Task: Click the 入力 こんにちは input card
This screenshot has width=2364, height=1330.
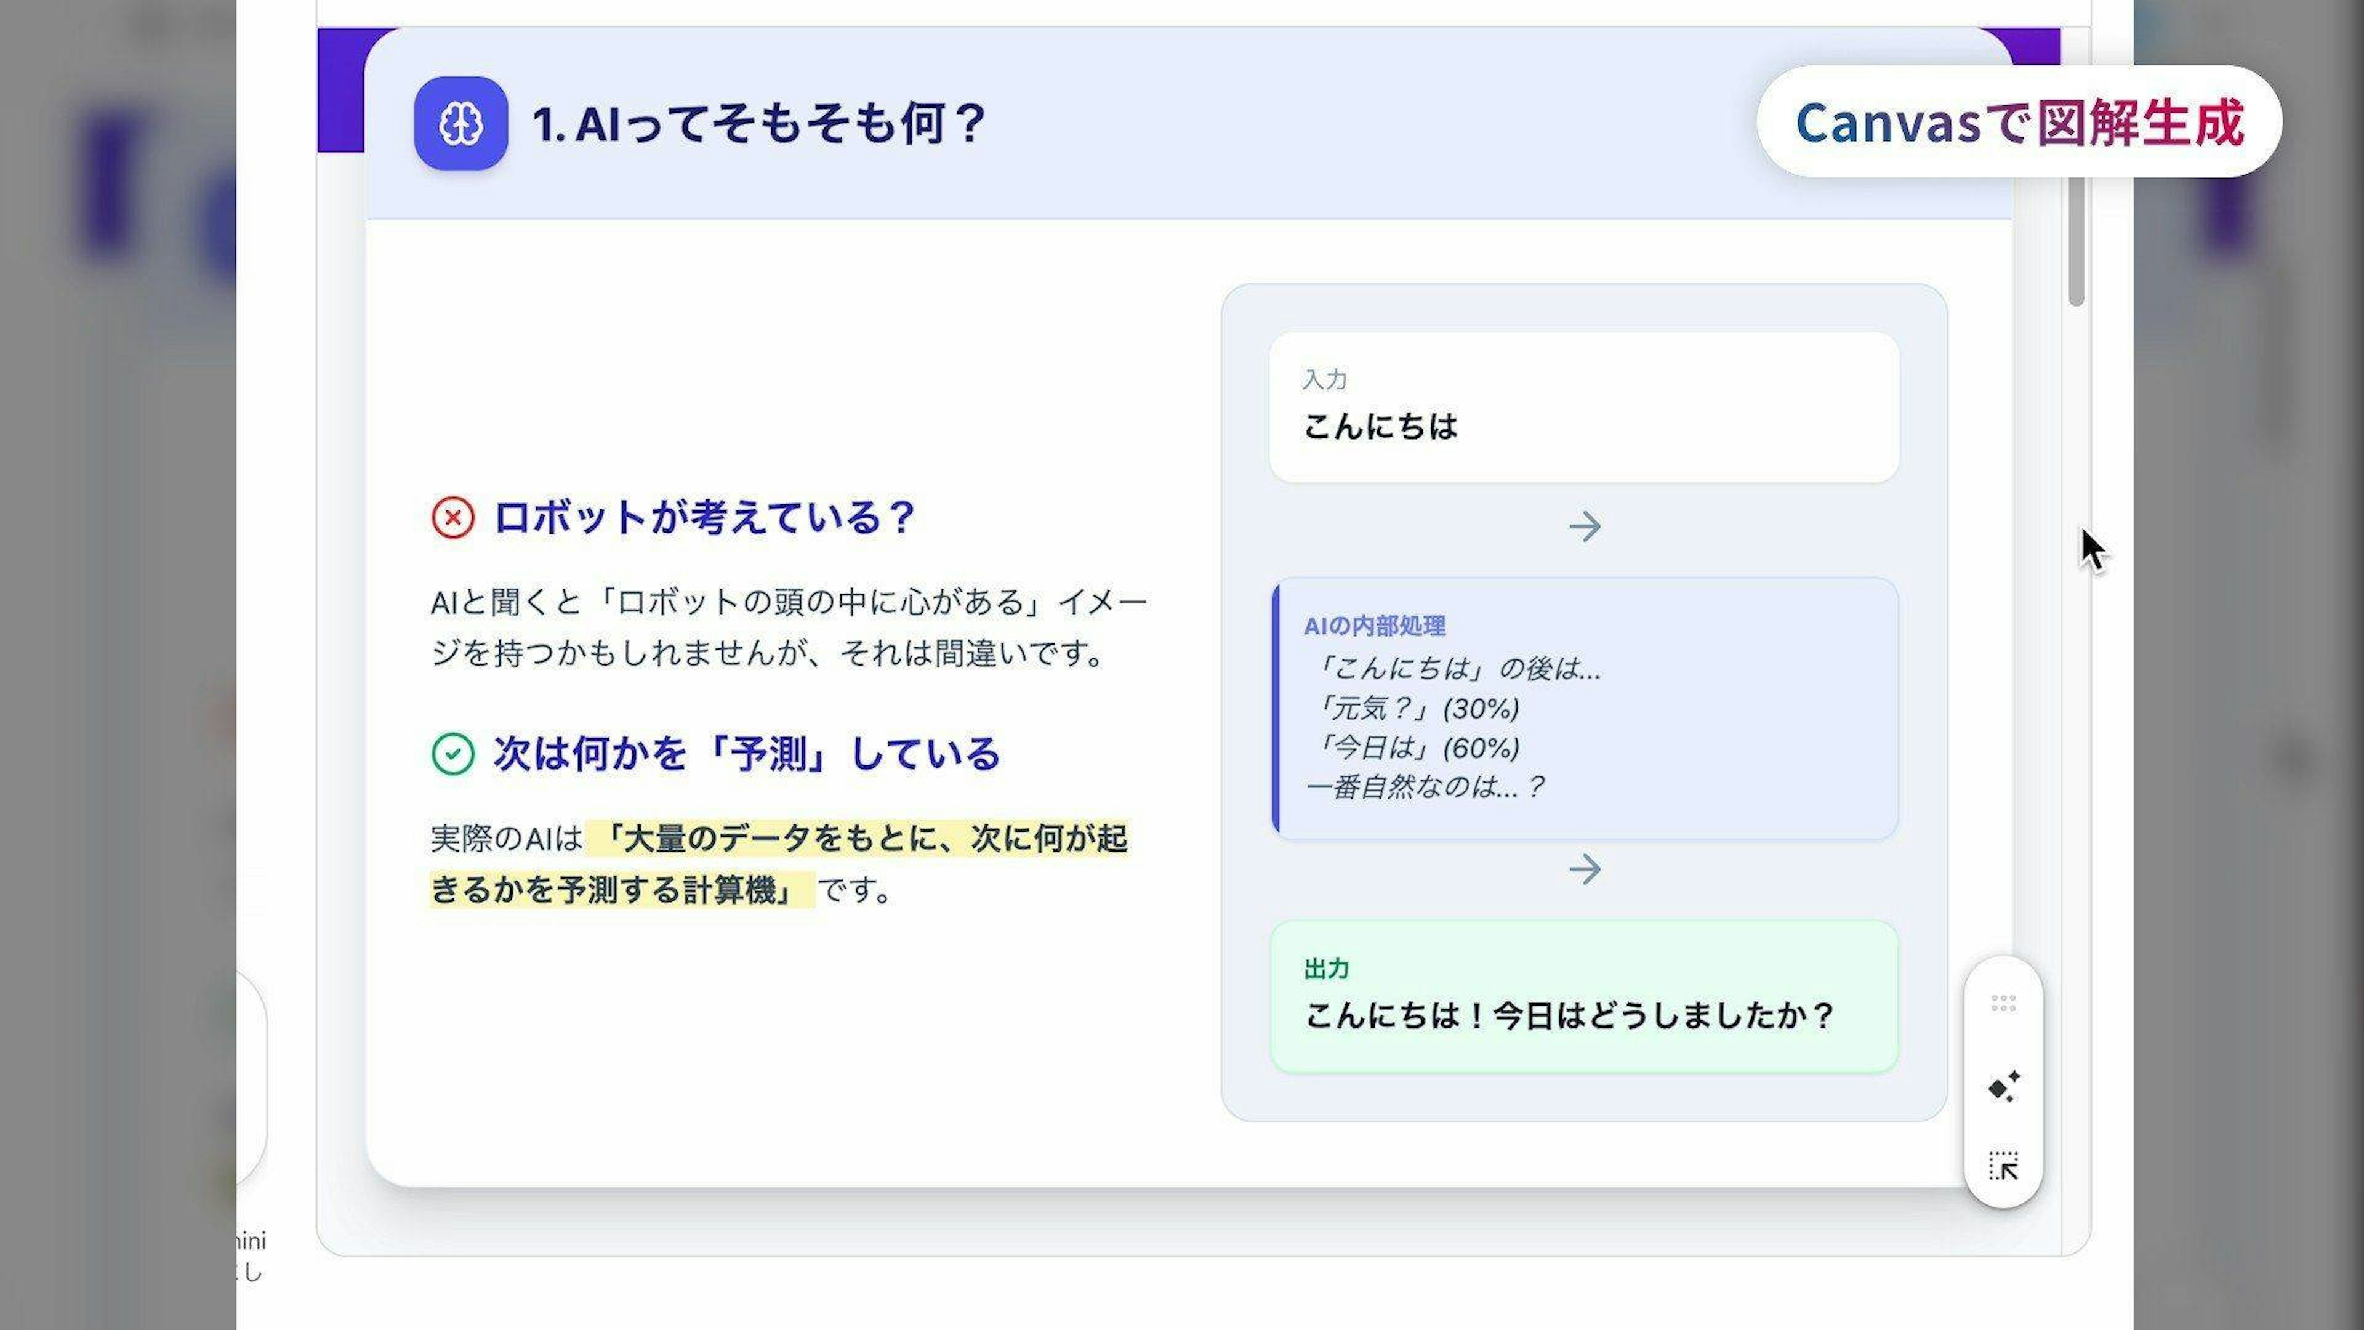Action: (x=1584, y=408)
